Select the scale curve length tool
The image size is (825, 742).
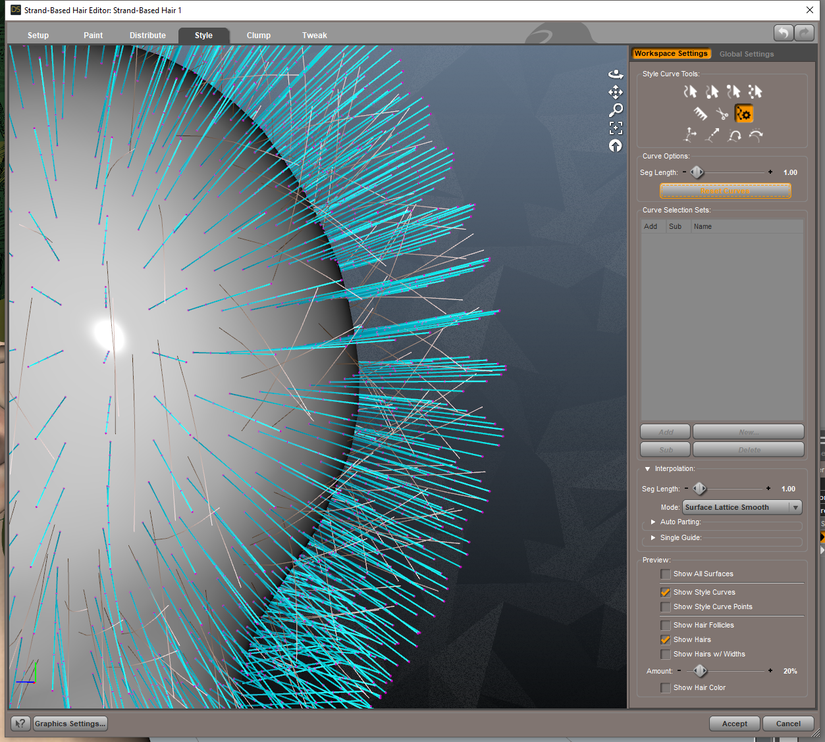click(712, 135)
